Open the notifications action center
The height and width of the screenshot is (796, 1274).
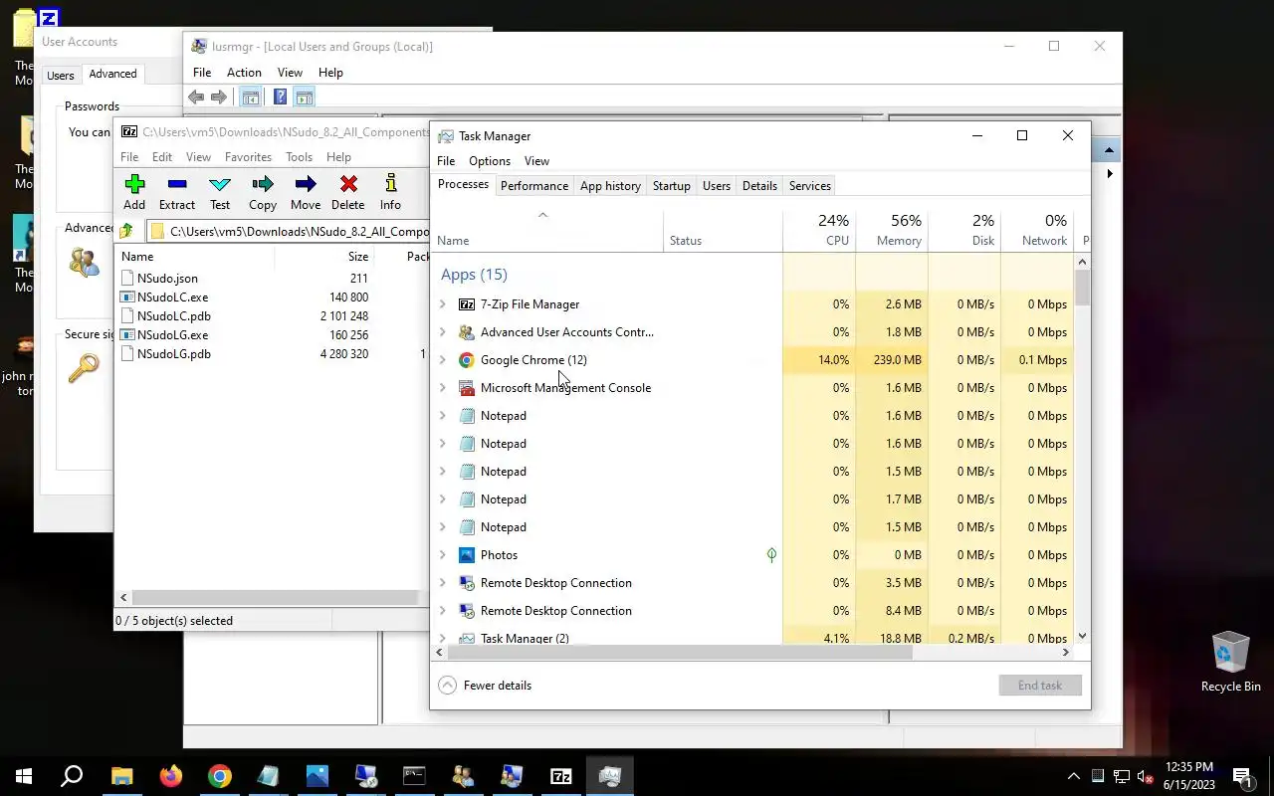[x=1242, y=776]
